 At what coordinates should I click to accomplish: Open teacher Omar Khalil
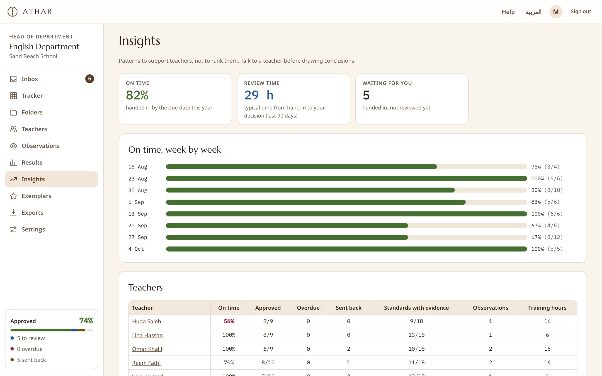[147, 349]
